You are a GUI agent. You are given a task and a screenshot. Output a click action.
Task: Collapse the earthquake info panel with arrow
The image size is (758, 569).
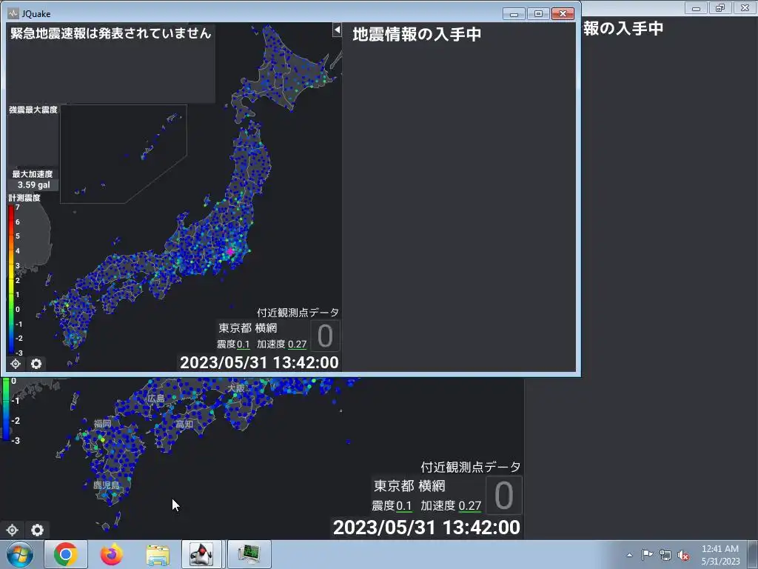(337, 30)
